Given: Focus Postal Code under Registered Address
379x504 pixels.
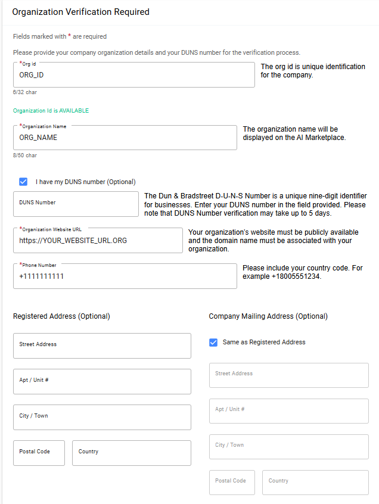Looking at the screenshot, I should point(39,453).
